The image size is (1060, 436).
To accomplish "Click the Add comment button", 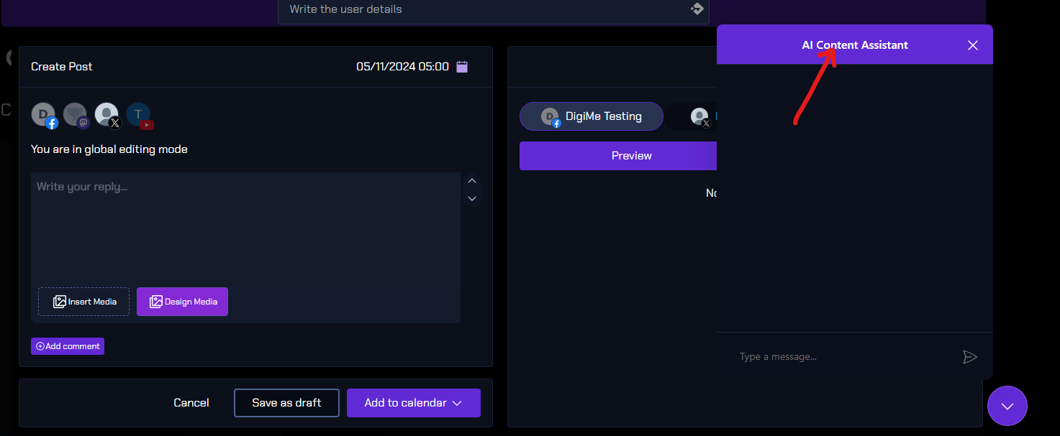I will tap(68, 346).
